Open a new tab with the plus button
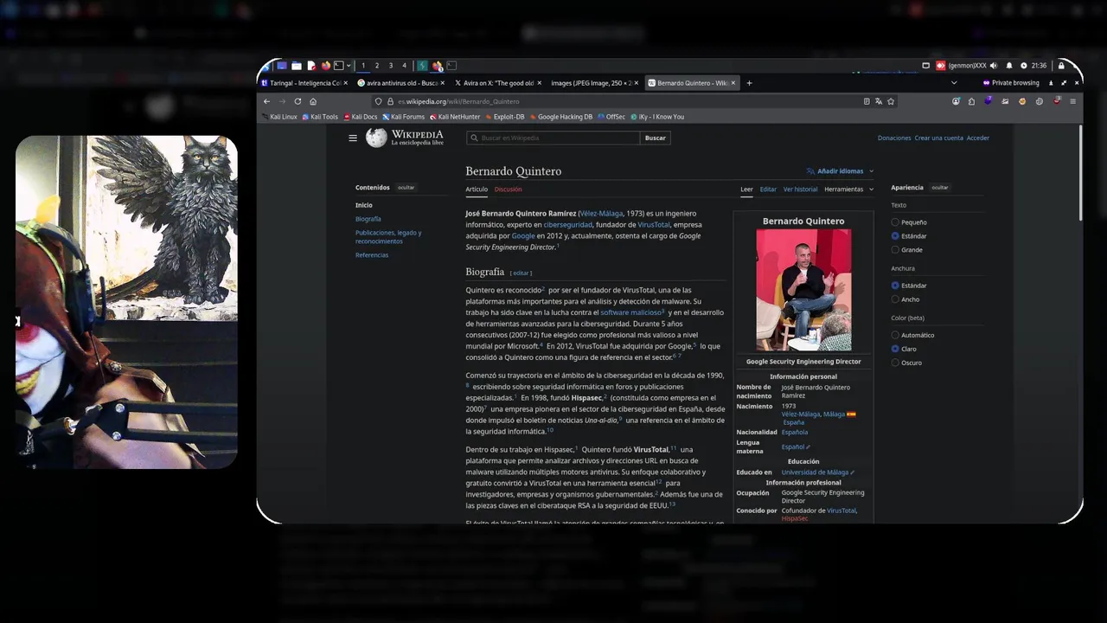This screenshot has width=1107, height=623. pyautogui.click(x=749, y=83)
